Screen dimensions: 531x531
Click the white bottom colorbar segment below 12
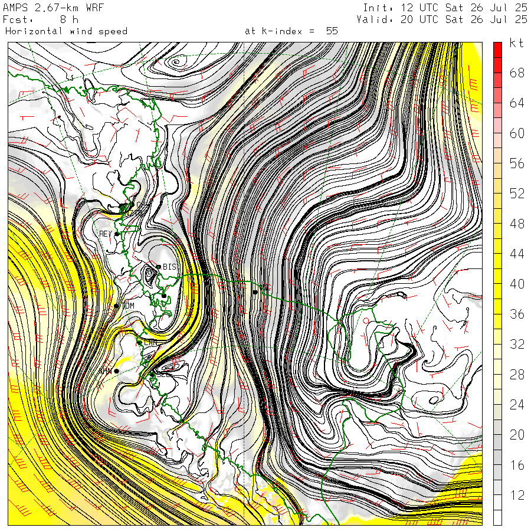click(x=497, y=518)
